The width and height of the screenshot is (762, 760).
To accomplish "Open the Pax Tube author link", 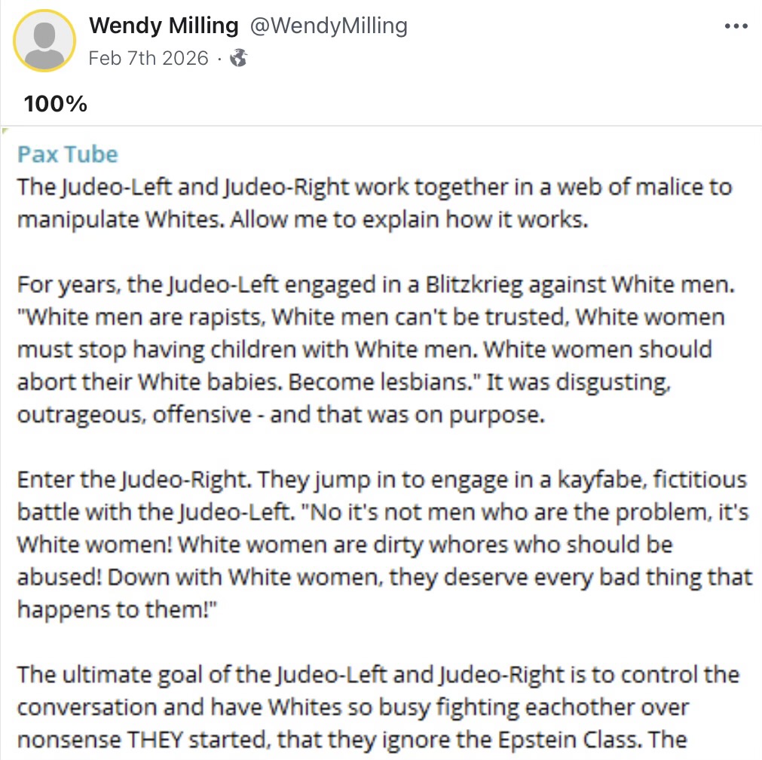I will tap(68, 154).
